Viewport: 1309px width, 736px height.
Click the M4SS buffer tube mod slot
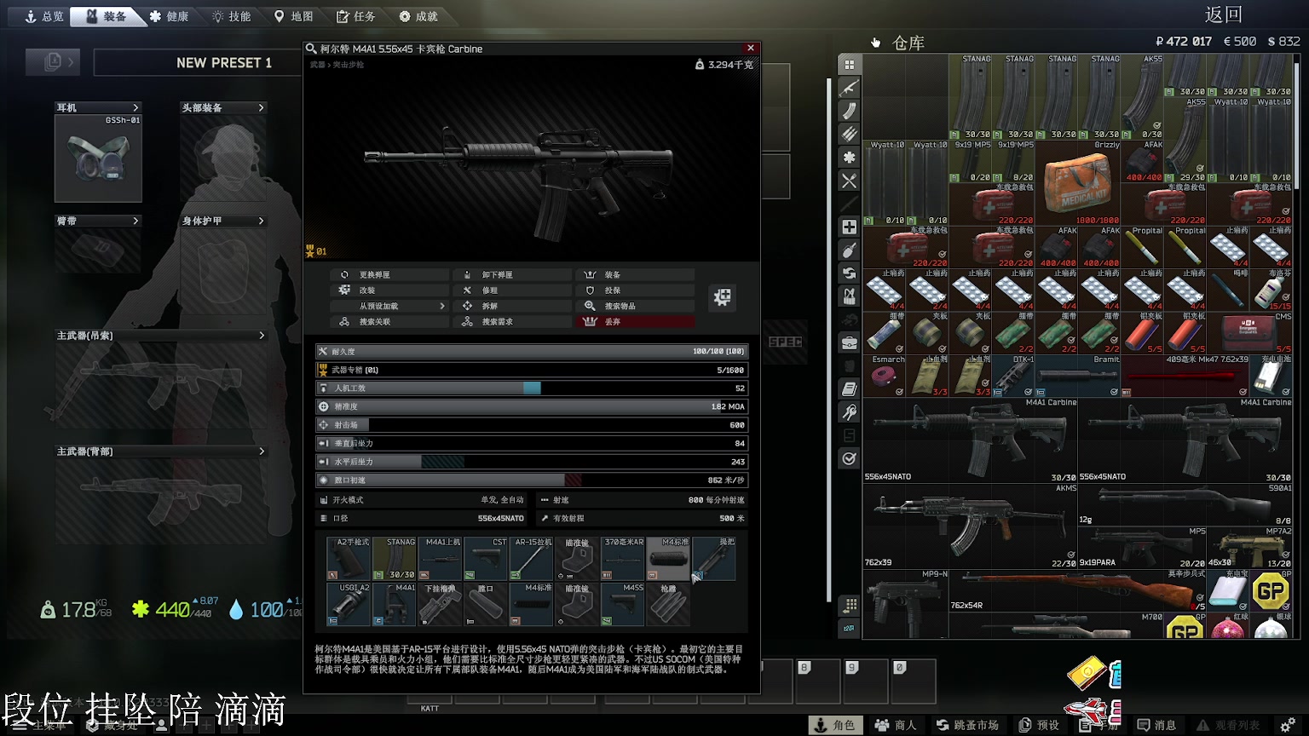[624, 604]
